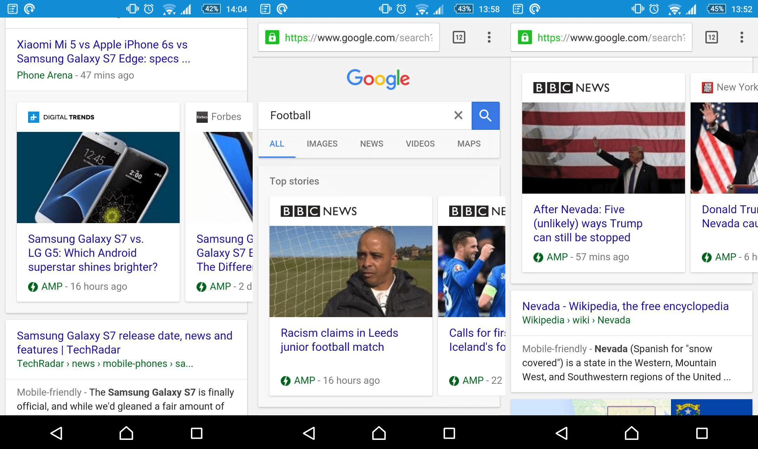
Task: Open the Donald Trump Nevada caucus headline
Action: [x=730, y=216]
